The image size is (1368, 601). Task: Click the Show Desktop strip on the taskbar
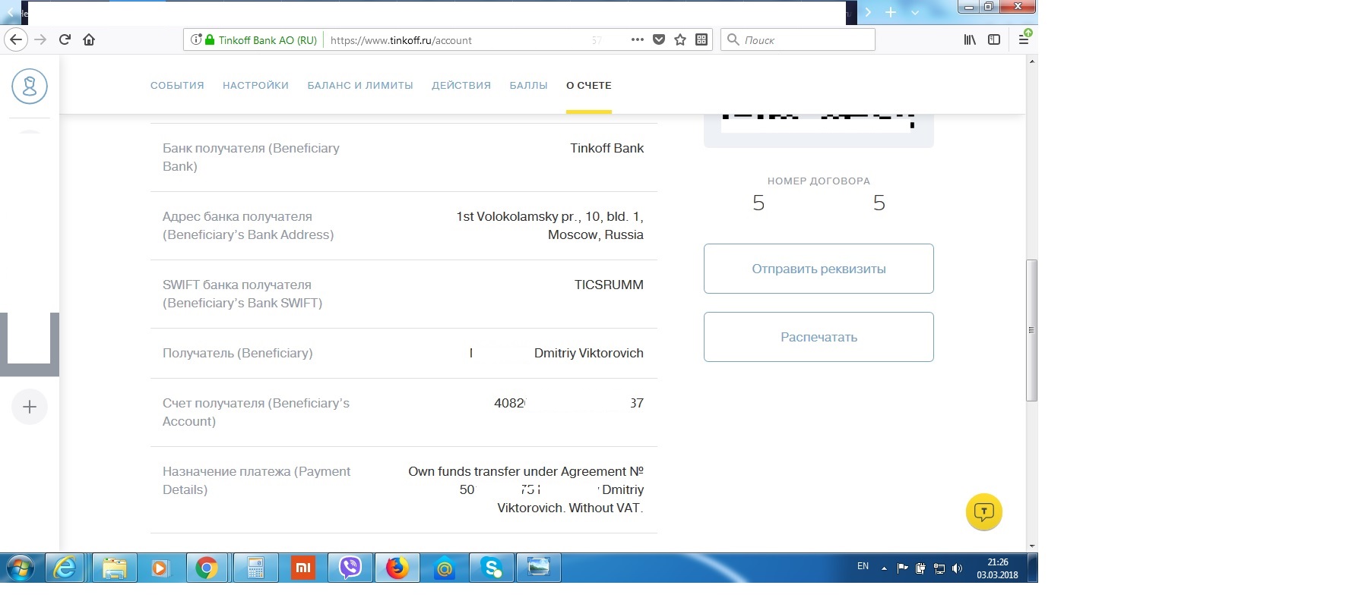(1033, 568)
